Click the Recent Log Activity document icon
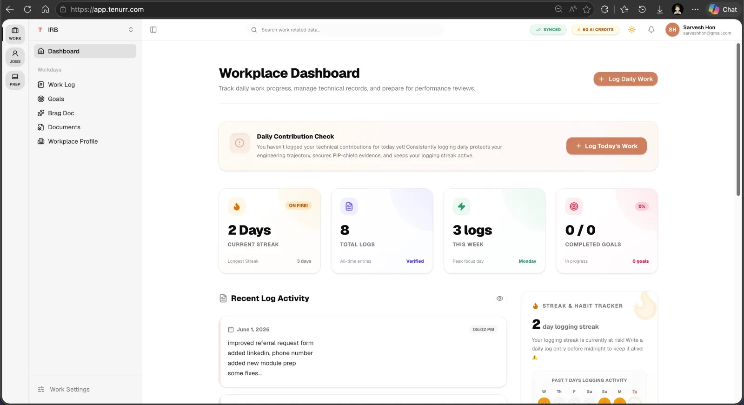The height and width of the screenshot is (405, 744). pos(223,299)
